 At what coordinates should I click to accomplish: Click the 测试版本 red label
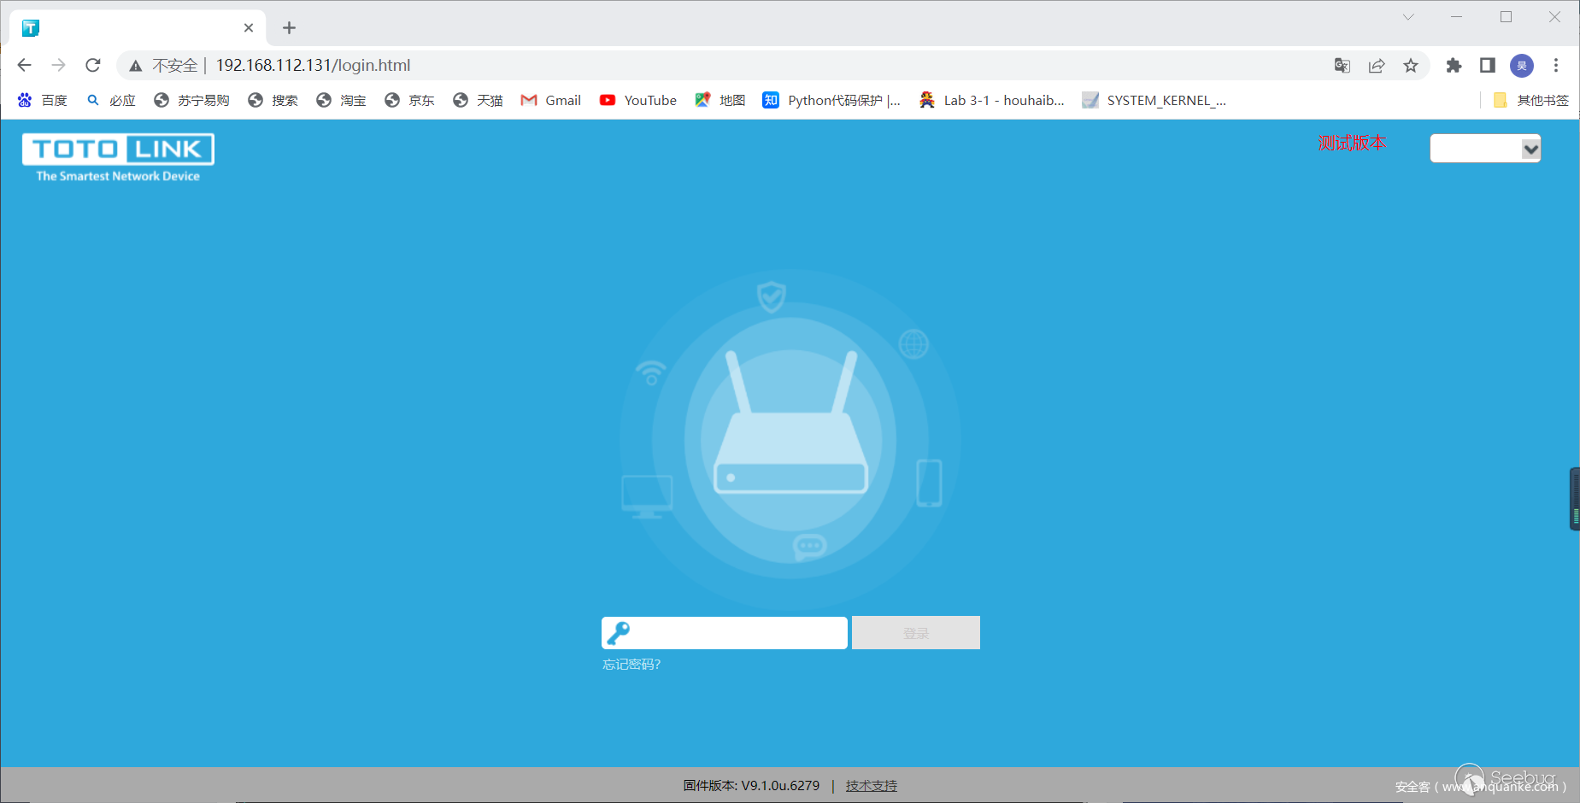[1352, 143]
